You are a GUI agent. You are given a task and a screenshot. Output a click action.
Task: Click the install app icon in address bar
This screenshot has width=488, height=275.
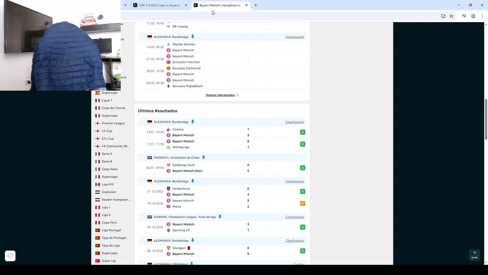(443, 16)
